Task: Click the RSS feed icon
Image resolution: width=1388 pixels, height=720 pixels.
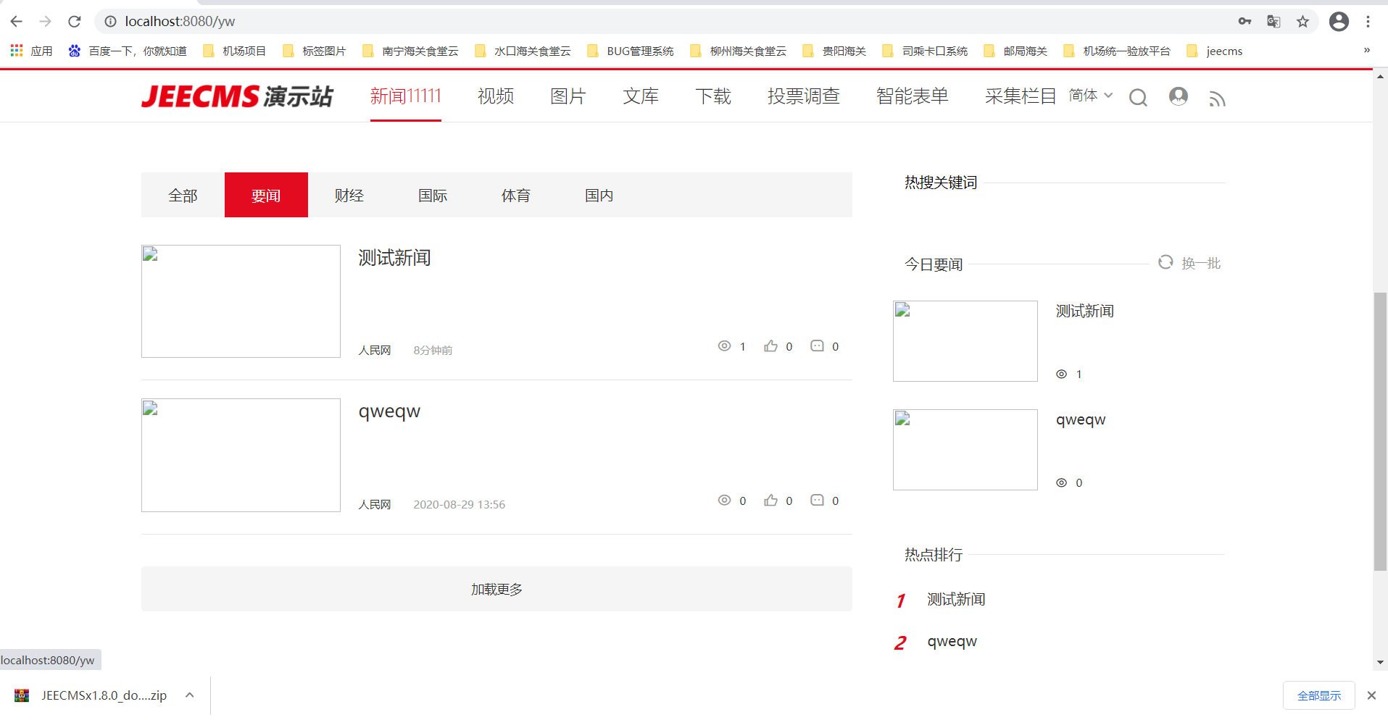Action: pyautogui.click(x=1217, y=99)
